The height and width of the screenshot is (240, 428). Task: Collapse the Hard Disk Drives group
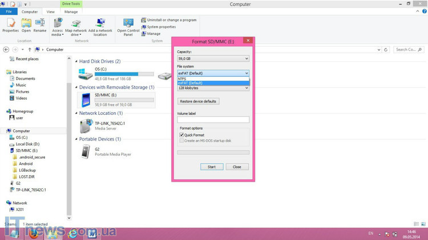click(76, 61)
